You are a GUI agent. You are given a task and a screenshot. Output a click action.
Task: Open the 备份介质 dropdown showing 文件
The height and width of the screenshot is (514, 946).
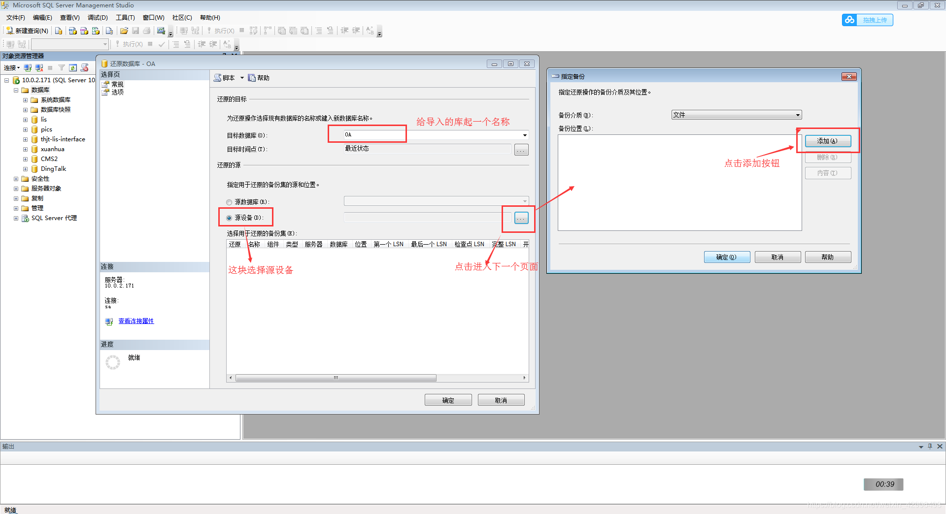[x=798, y=115]
